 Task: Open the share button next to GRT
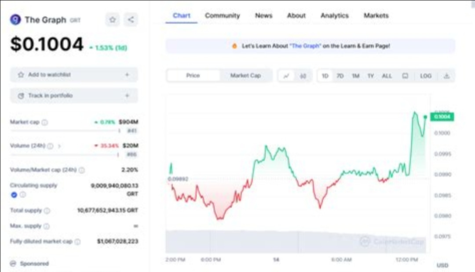click(x=131, y=20)
